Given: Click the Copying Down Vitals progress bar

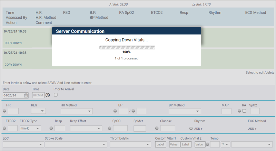Looking at the screenshot, I should pos(127,47).
